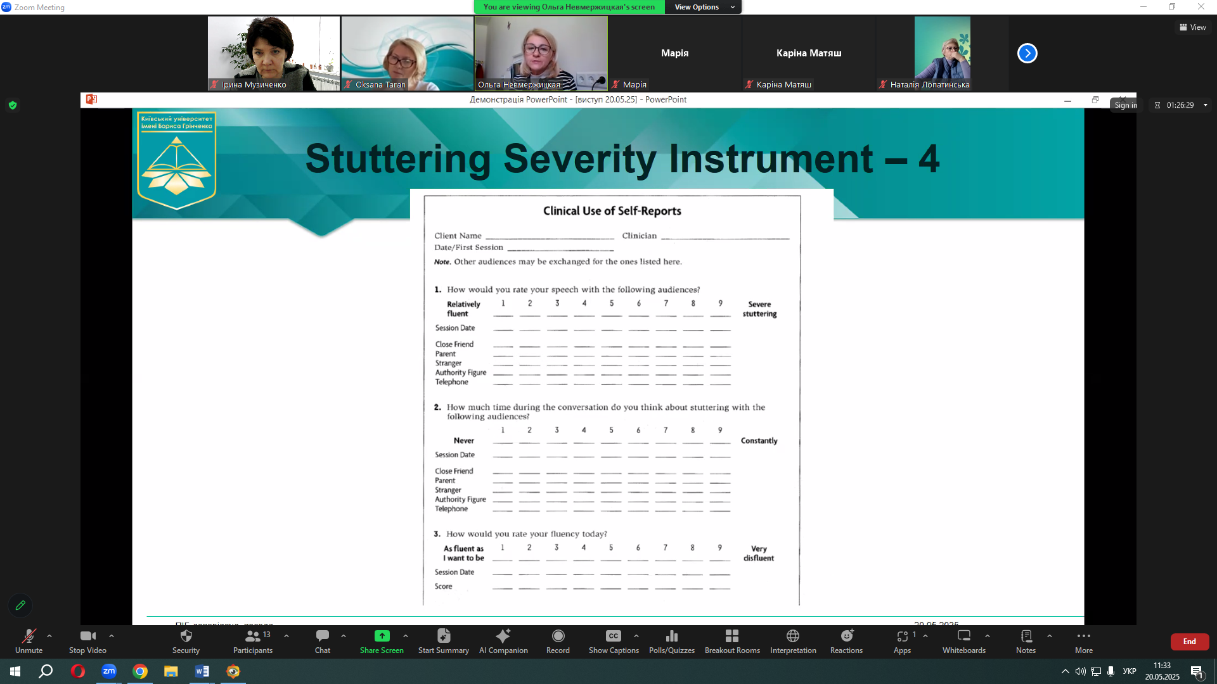Click the Security shield icon
The image size is (1217, 684).
(186, 640)
